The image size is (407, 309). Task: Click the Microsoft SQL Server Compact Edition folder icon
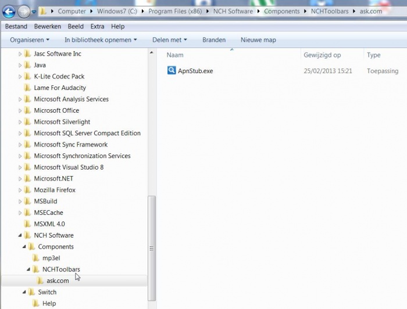[x=27, y=133]
